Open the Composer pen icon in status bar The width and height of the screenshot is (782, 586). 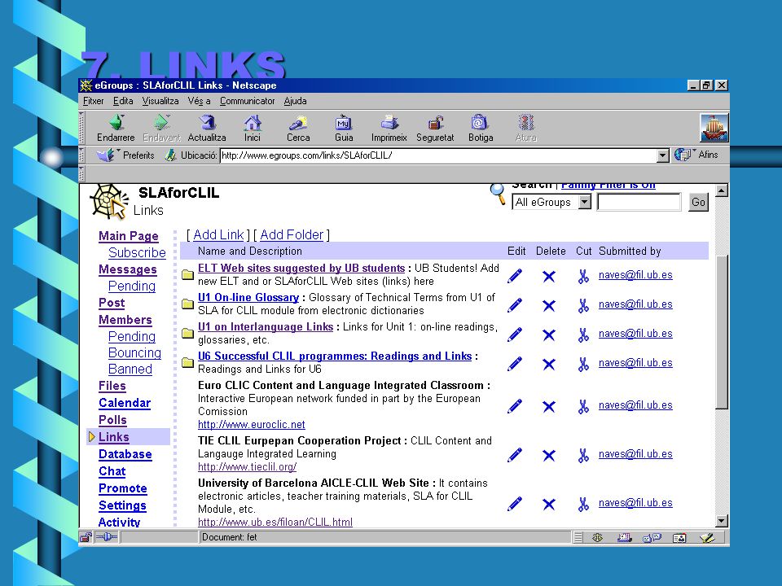(707, 538)
